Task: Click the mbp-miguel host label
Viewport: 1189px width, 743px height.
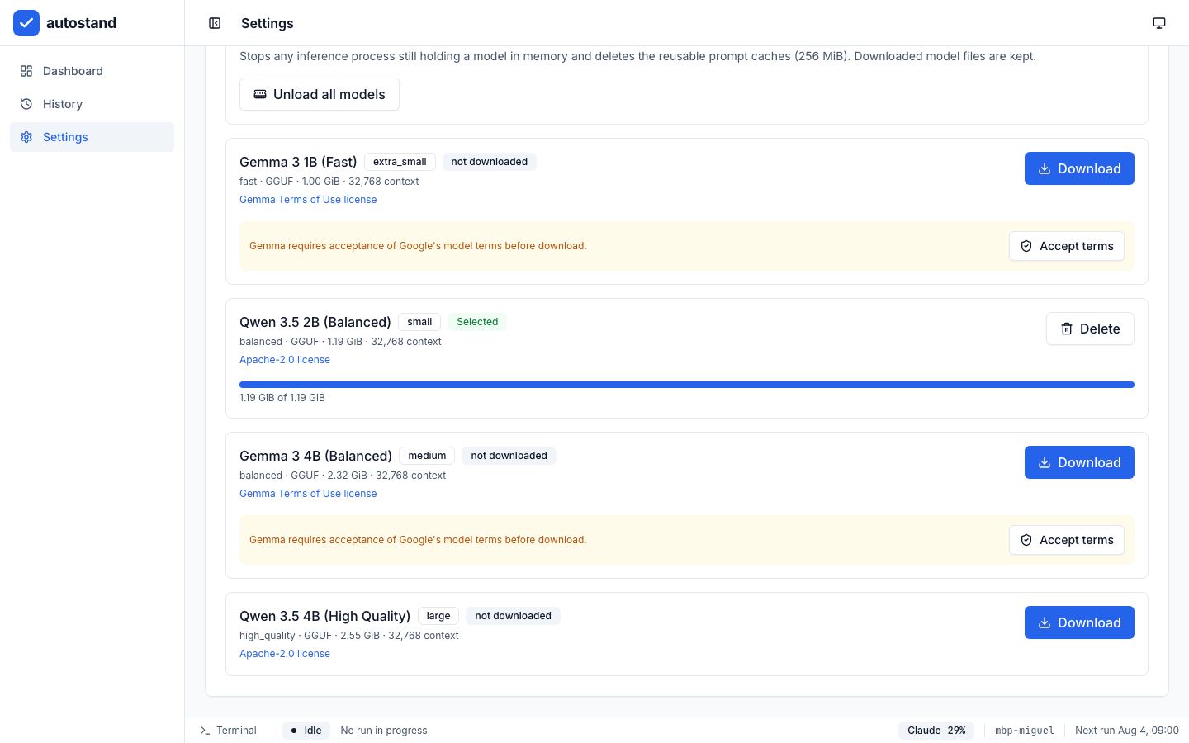Action: [1025, 731]
